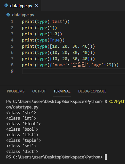Click terminal output <class 'bool'>
125x164 pixels.
coord(22,129)
